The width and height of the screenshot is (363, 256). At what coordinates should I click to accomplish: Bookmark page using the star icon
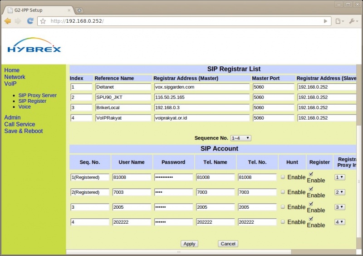(43, 21)
